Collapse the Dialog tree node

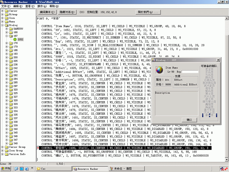pos(2,25)
